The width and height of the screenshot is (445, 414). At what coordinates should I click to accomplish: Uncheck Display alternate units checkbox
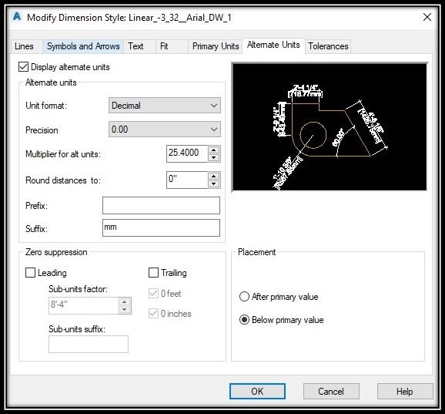click(x=23, y=67)
